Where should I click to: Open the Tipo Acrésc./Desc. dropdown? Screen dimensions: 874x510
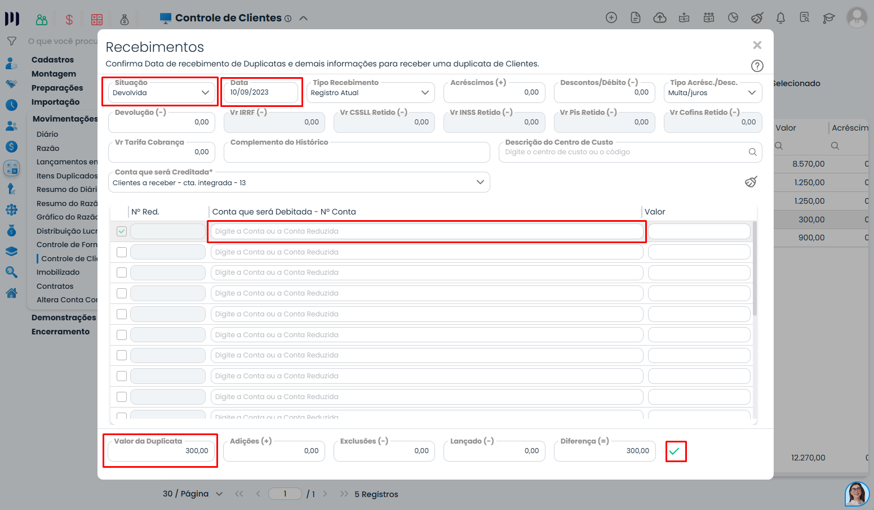713,93
